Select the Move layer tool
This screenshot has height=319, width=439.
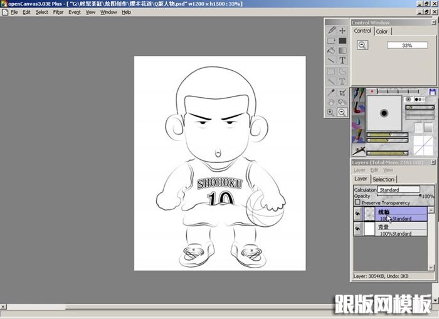coord(342,30)
